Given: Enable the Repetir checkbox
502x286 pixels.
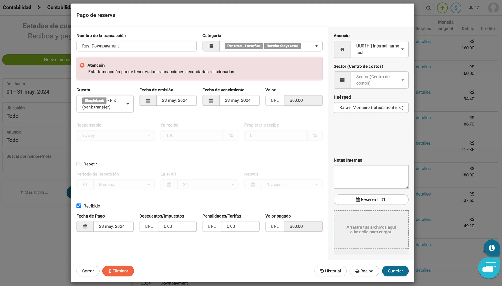Looking at the screenshot, I should point(79,164).
